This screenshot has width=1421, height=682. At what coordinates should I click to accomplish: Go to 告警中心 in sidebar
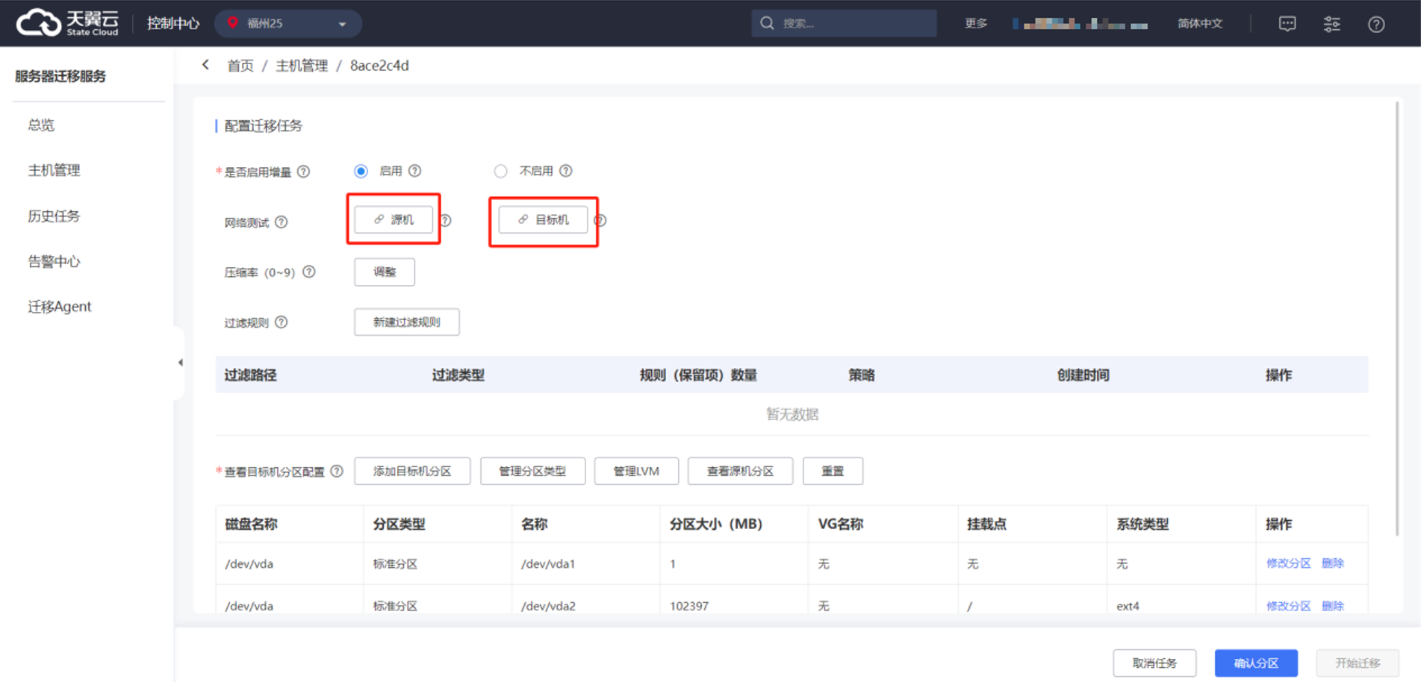click(x=54, y=261)
